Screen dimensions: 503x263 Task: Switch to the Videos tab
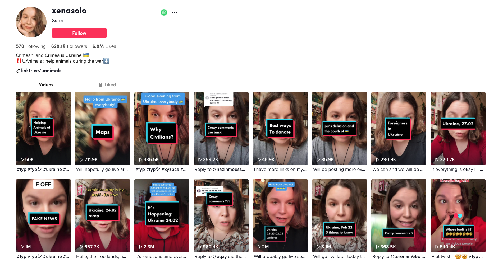46,85
